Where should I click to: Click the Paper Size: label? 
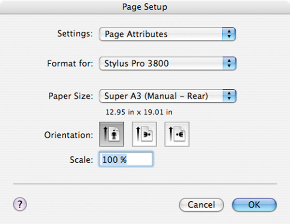click(71, 96)
